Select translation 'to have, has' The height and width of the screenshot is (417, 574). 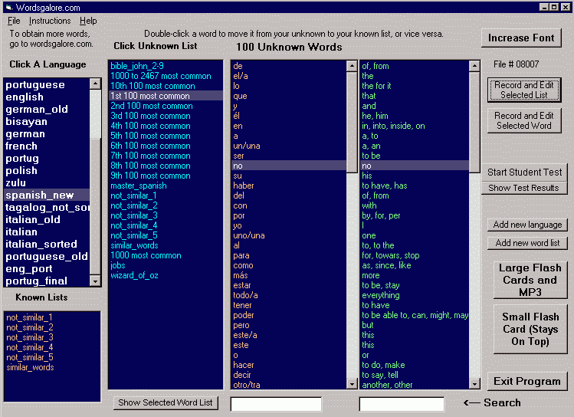[415, 186]
